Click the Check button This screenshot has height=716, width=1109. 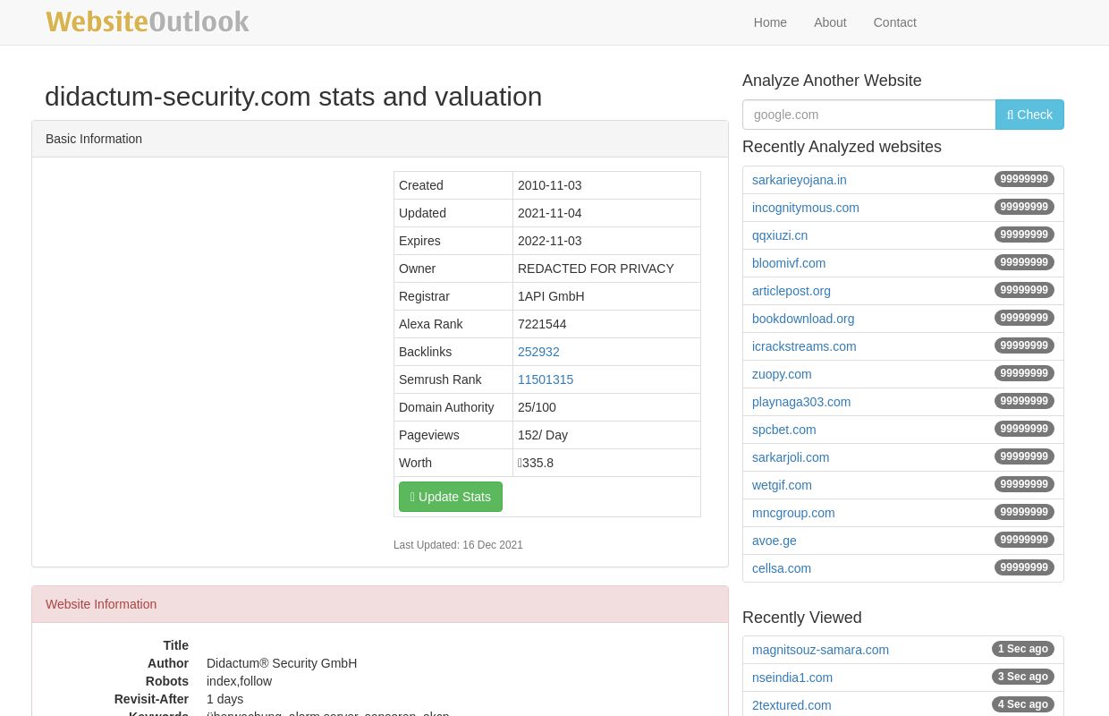tap(1029, 115)
